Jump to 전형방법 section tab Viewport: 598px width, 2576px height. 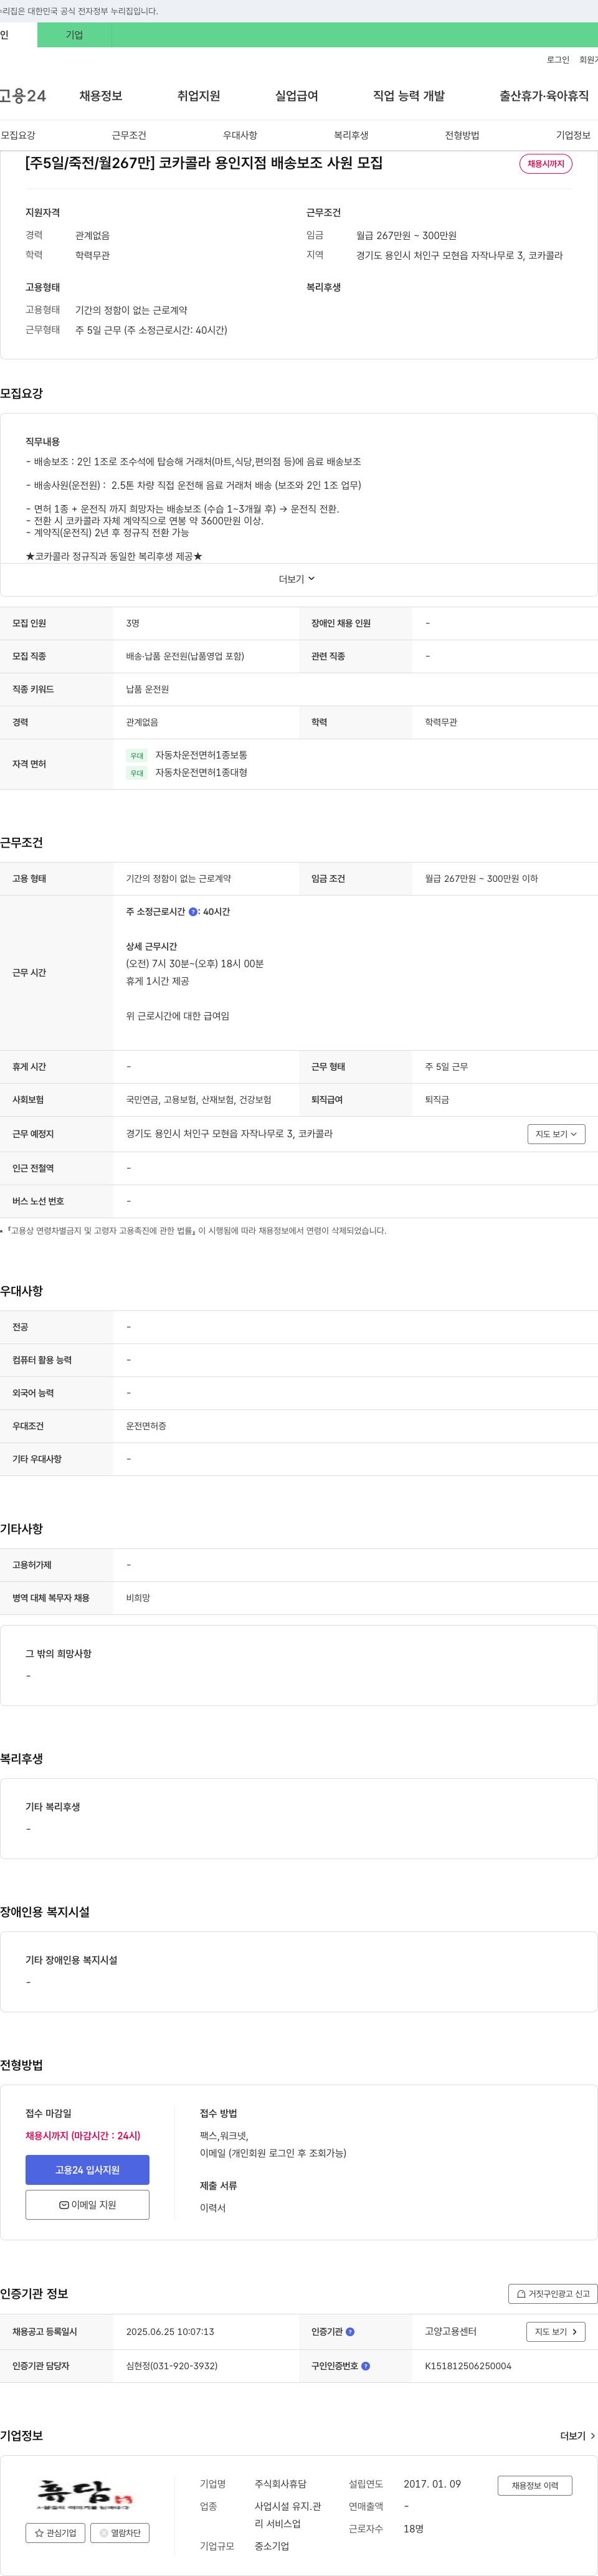coord(462,135)
